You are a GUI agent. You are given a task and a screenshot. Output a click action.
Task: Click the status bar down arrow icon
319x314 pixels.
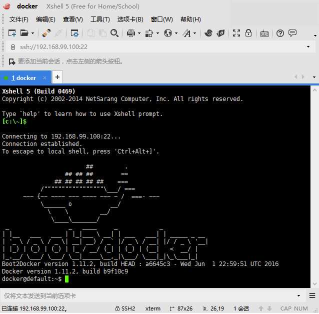(269, 308)
